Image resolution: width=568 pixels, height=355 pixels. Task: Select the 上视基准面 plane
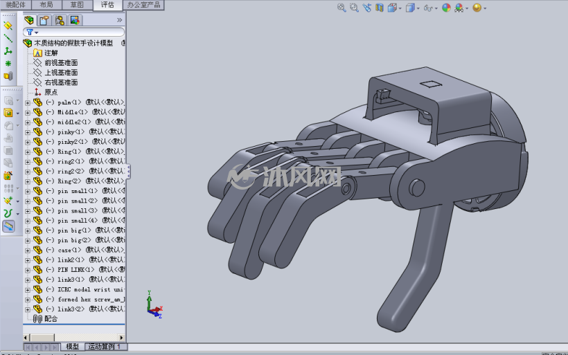tap(61, 73)
